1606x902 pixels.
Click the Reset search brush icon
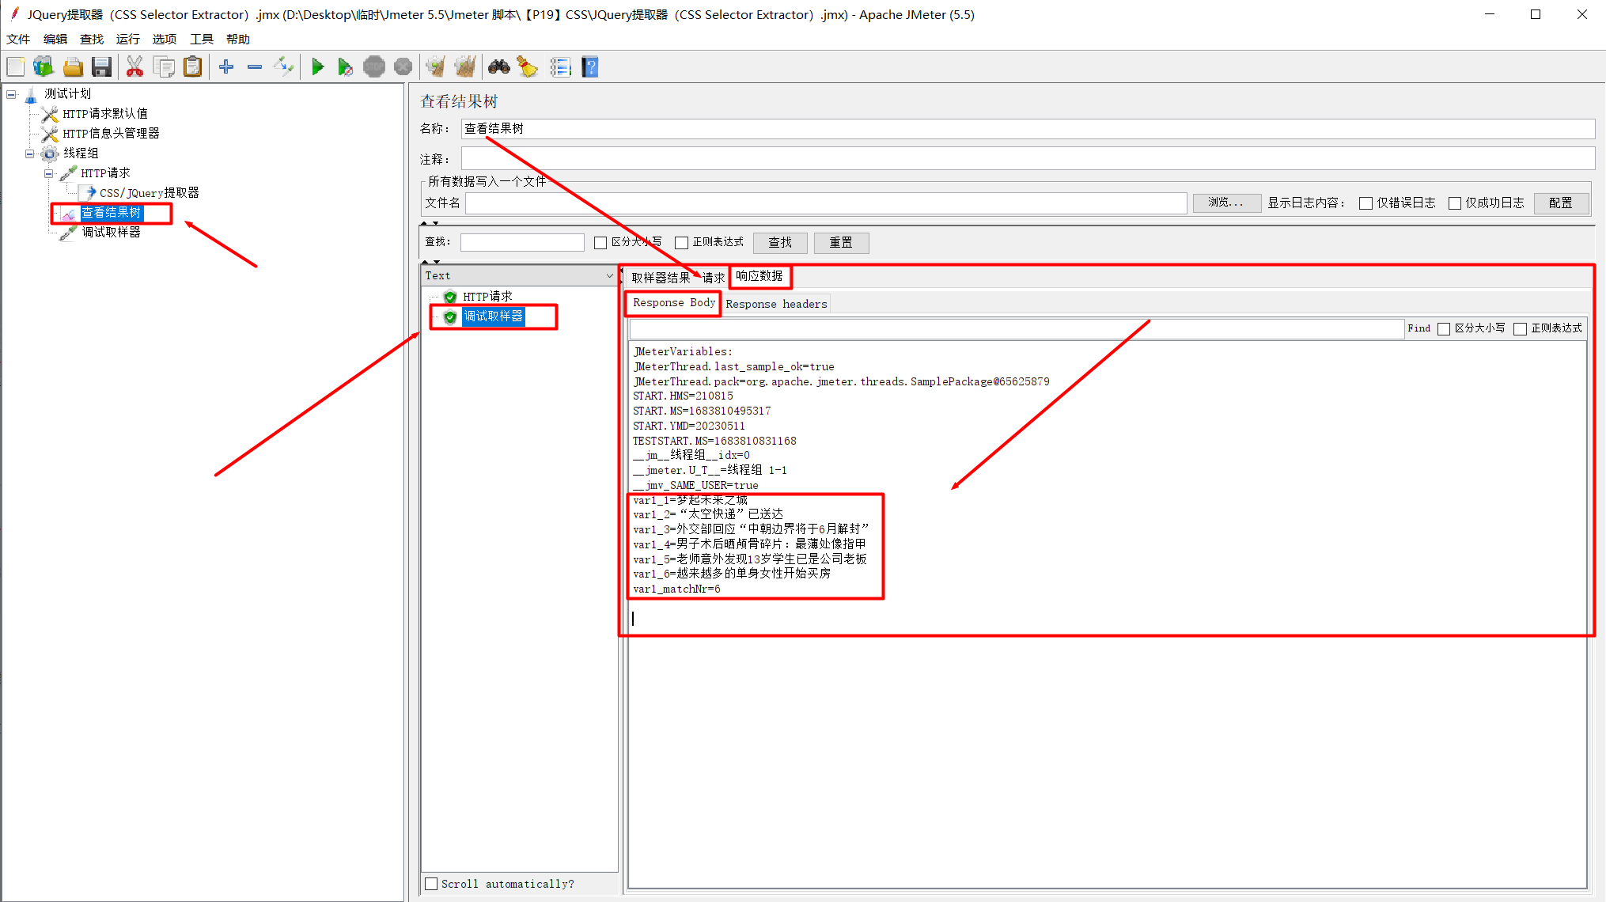(528, 67)
